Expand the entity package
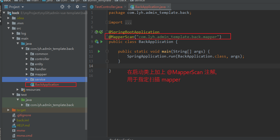The height and width of the screenshot is (140, 280). point(27,64)
